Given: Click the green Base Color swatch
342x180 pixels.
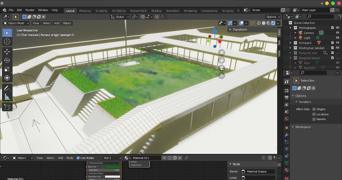Looking at the screenshot, I should click(113, 167).
